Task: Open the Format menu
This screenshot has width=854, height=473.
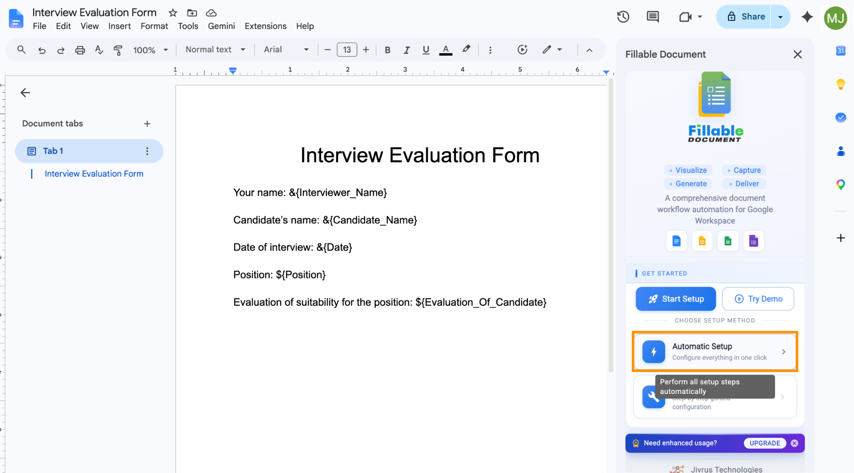Action: [154, 26]
